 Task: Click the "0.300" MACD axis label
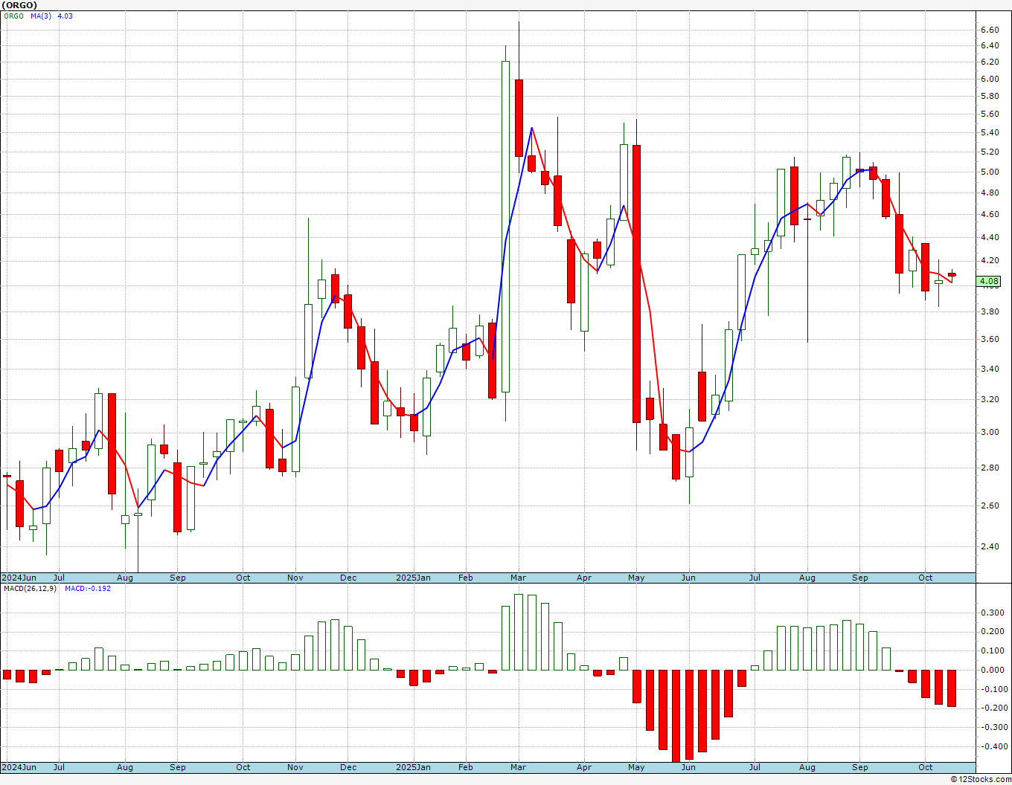coord(993,613)
